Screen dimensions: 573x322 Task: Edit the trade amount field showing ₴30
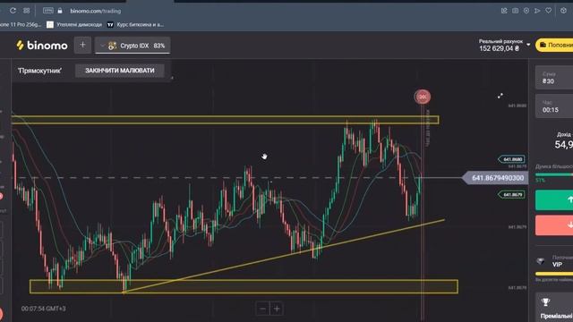click(554, 78)
